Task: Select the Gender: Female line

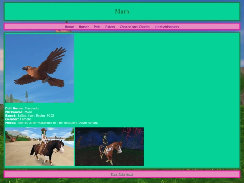Action: pyautogui.click(x=18, y=119)
